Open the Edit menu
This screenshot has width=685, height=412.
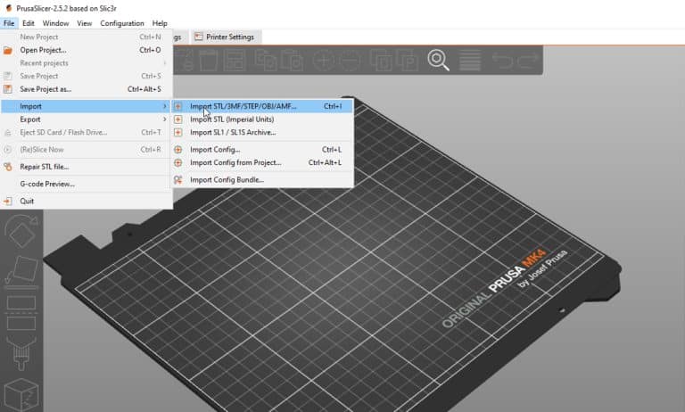29,23
